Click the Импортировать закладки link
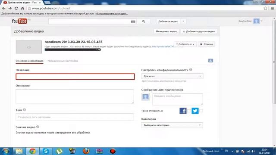Viewport: 276px width, 155px height. [x=111, y=13]
